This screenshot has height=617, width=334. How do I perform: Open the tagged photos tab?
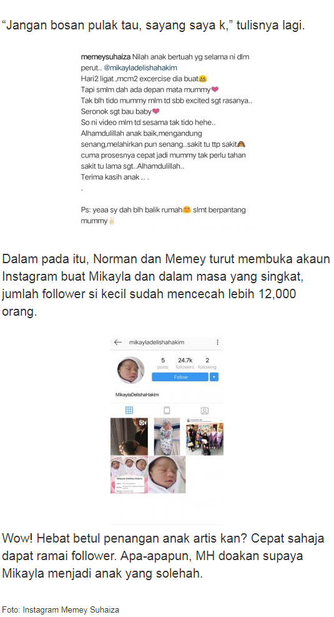[204, 411]
